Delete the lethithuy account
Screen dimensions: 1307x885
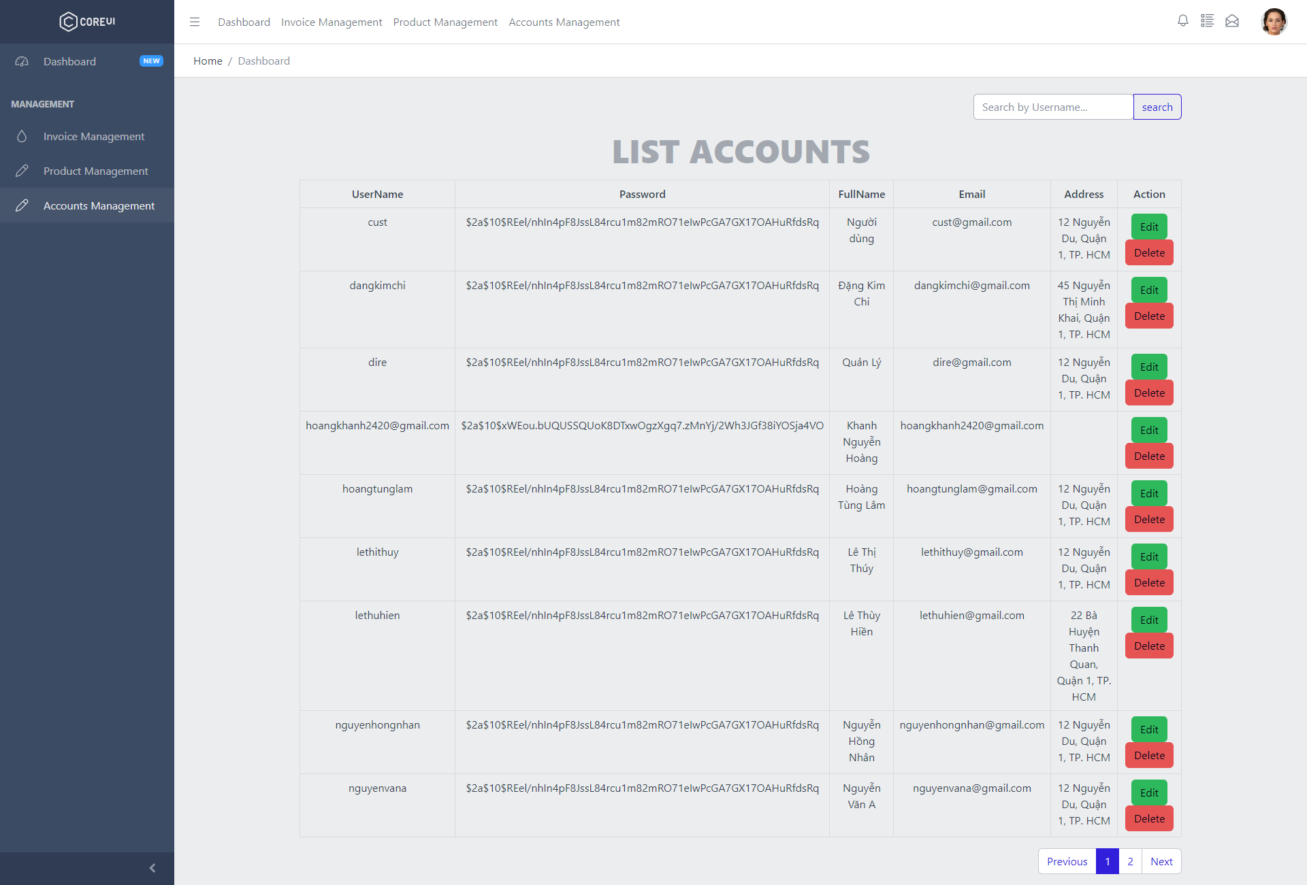point(1149,582)
